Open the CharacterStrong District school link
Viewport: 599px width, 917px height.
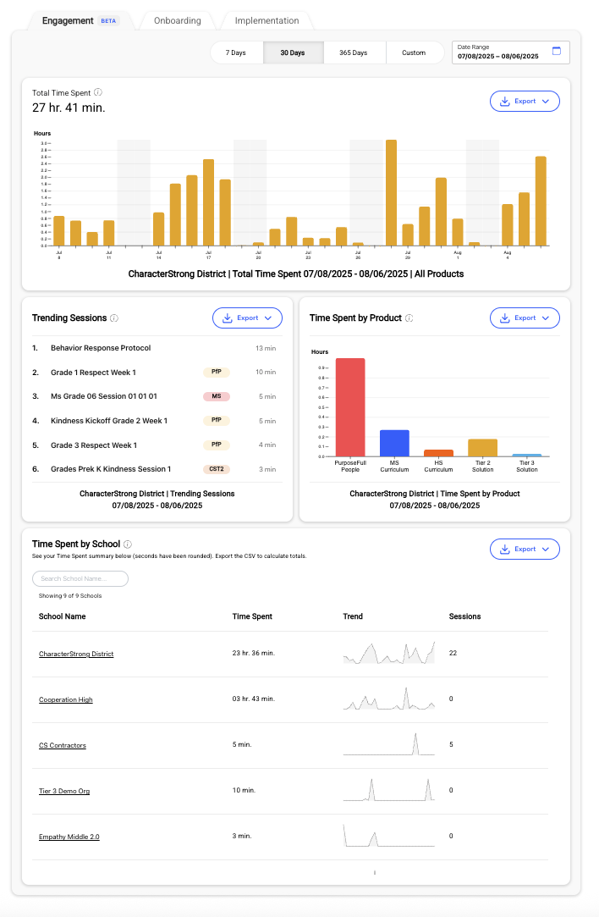76,654
